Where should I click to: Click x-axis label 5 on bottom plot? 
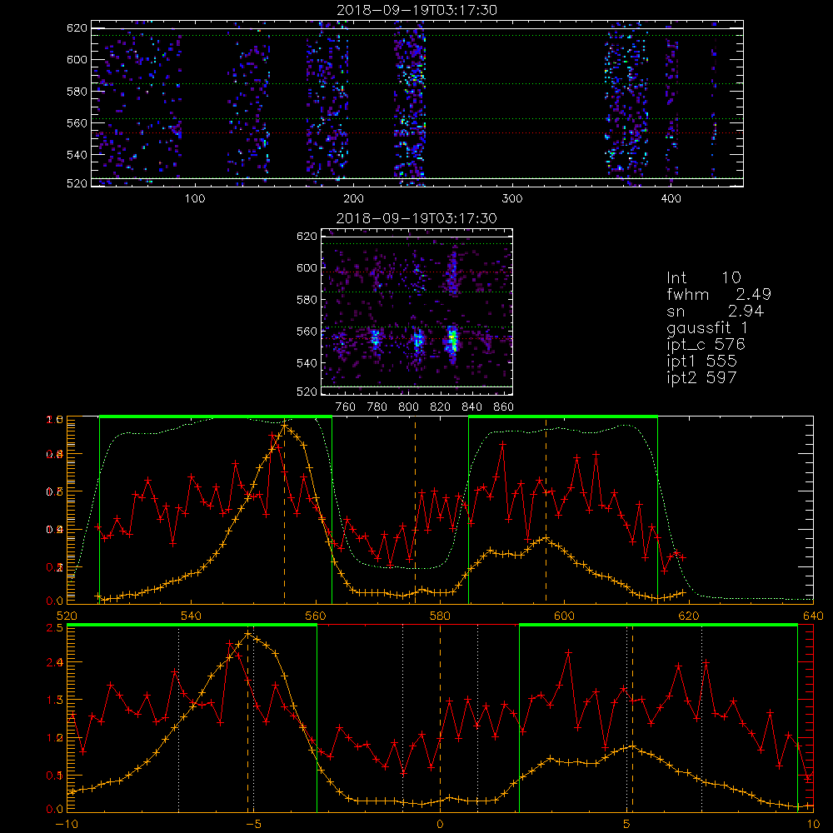pyautogui.click(x=626, y=824)
